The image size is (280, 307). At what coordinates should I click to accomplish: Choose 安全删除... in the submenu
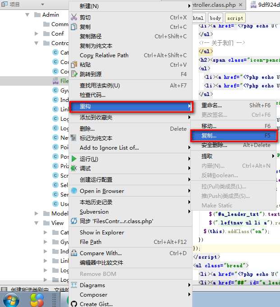tap(234, 145)
